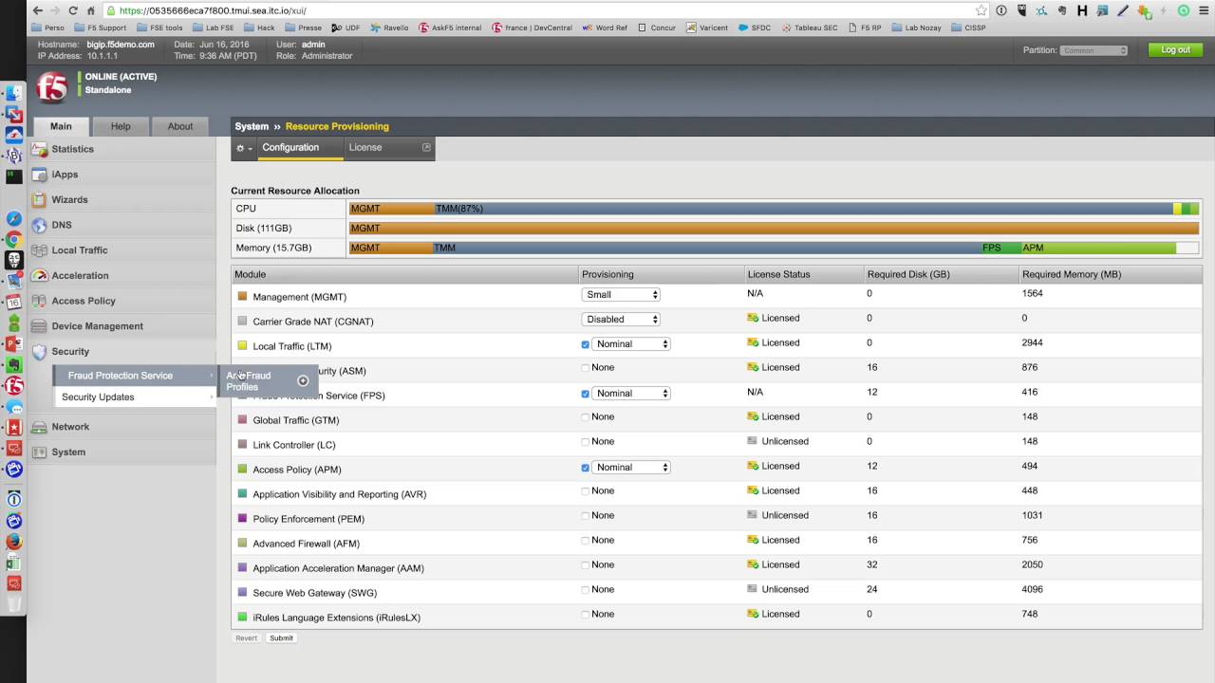This screenshot has height=683, width=1215.
Task: Uncheck the Fraud Protection Service (FPS) checkbox
Action: [585, 394]
